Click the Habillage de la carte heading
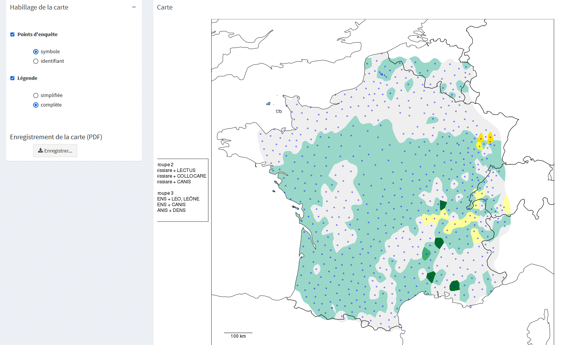The image size is (561, 345). pyautogui.click(x=39, y=7)
